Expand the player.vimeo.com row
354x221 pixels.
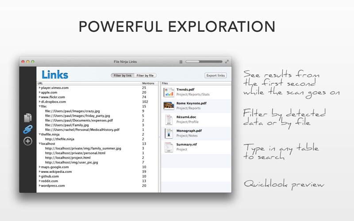pos(40,88)
